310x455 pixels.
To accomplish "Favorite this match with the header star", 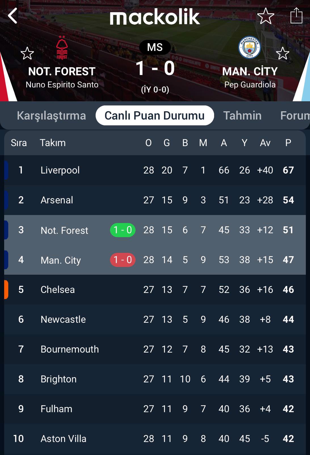I will [x=265, y=16].
